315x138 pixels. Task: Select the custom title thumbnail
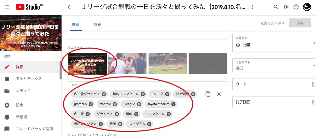(87, 64)
